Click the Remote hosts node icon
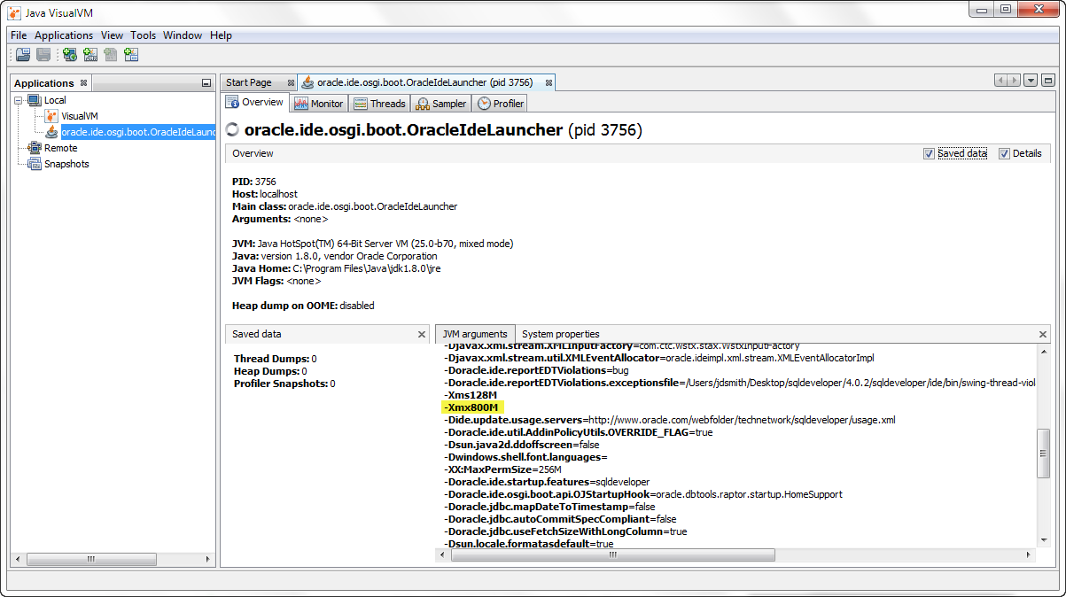Image resolution: width=1066 pixels, height=597 pixels. click(35, 148)
